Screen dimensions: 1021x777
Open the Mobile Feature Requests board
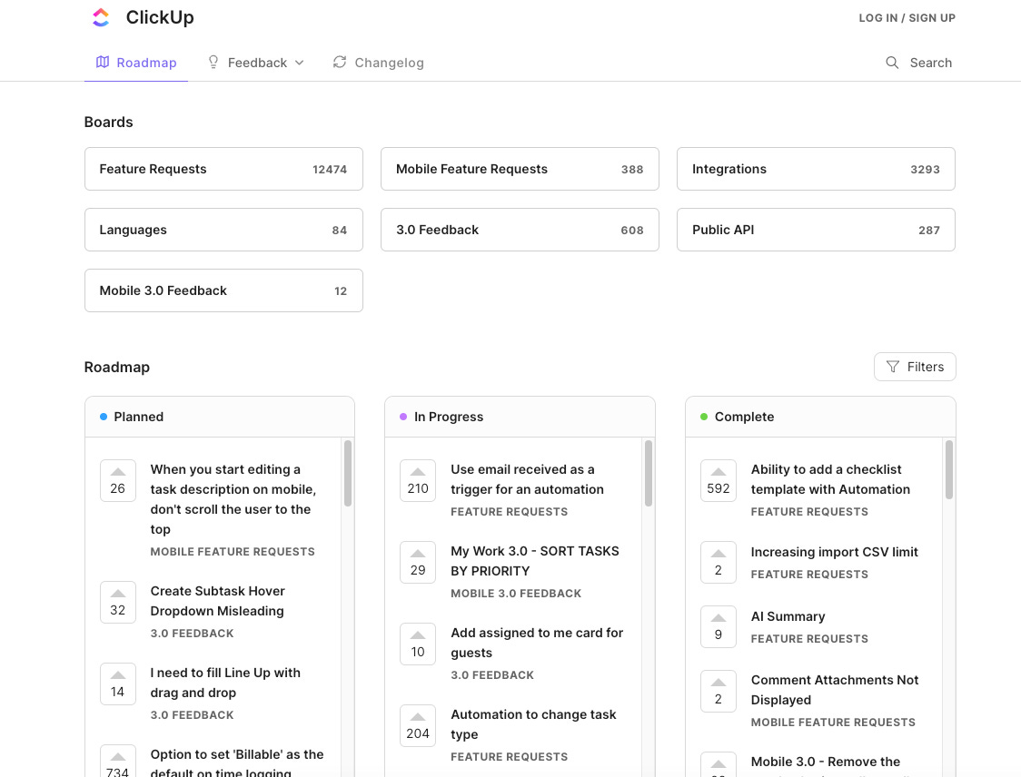coord(520,169)
